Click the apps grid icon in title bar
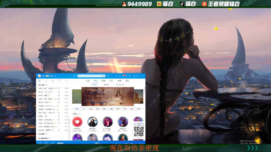The height and width of the screenshot is (152, 271). point(120,76)
